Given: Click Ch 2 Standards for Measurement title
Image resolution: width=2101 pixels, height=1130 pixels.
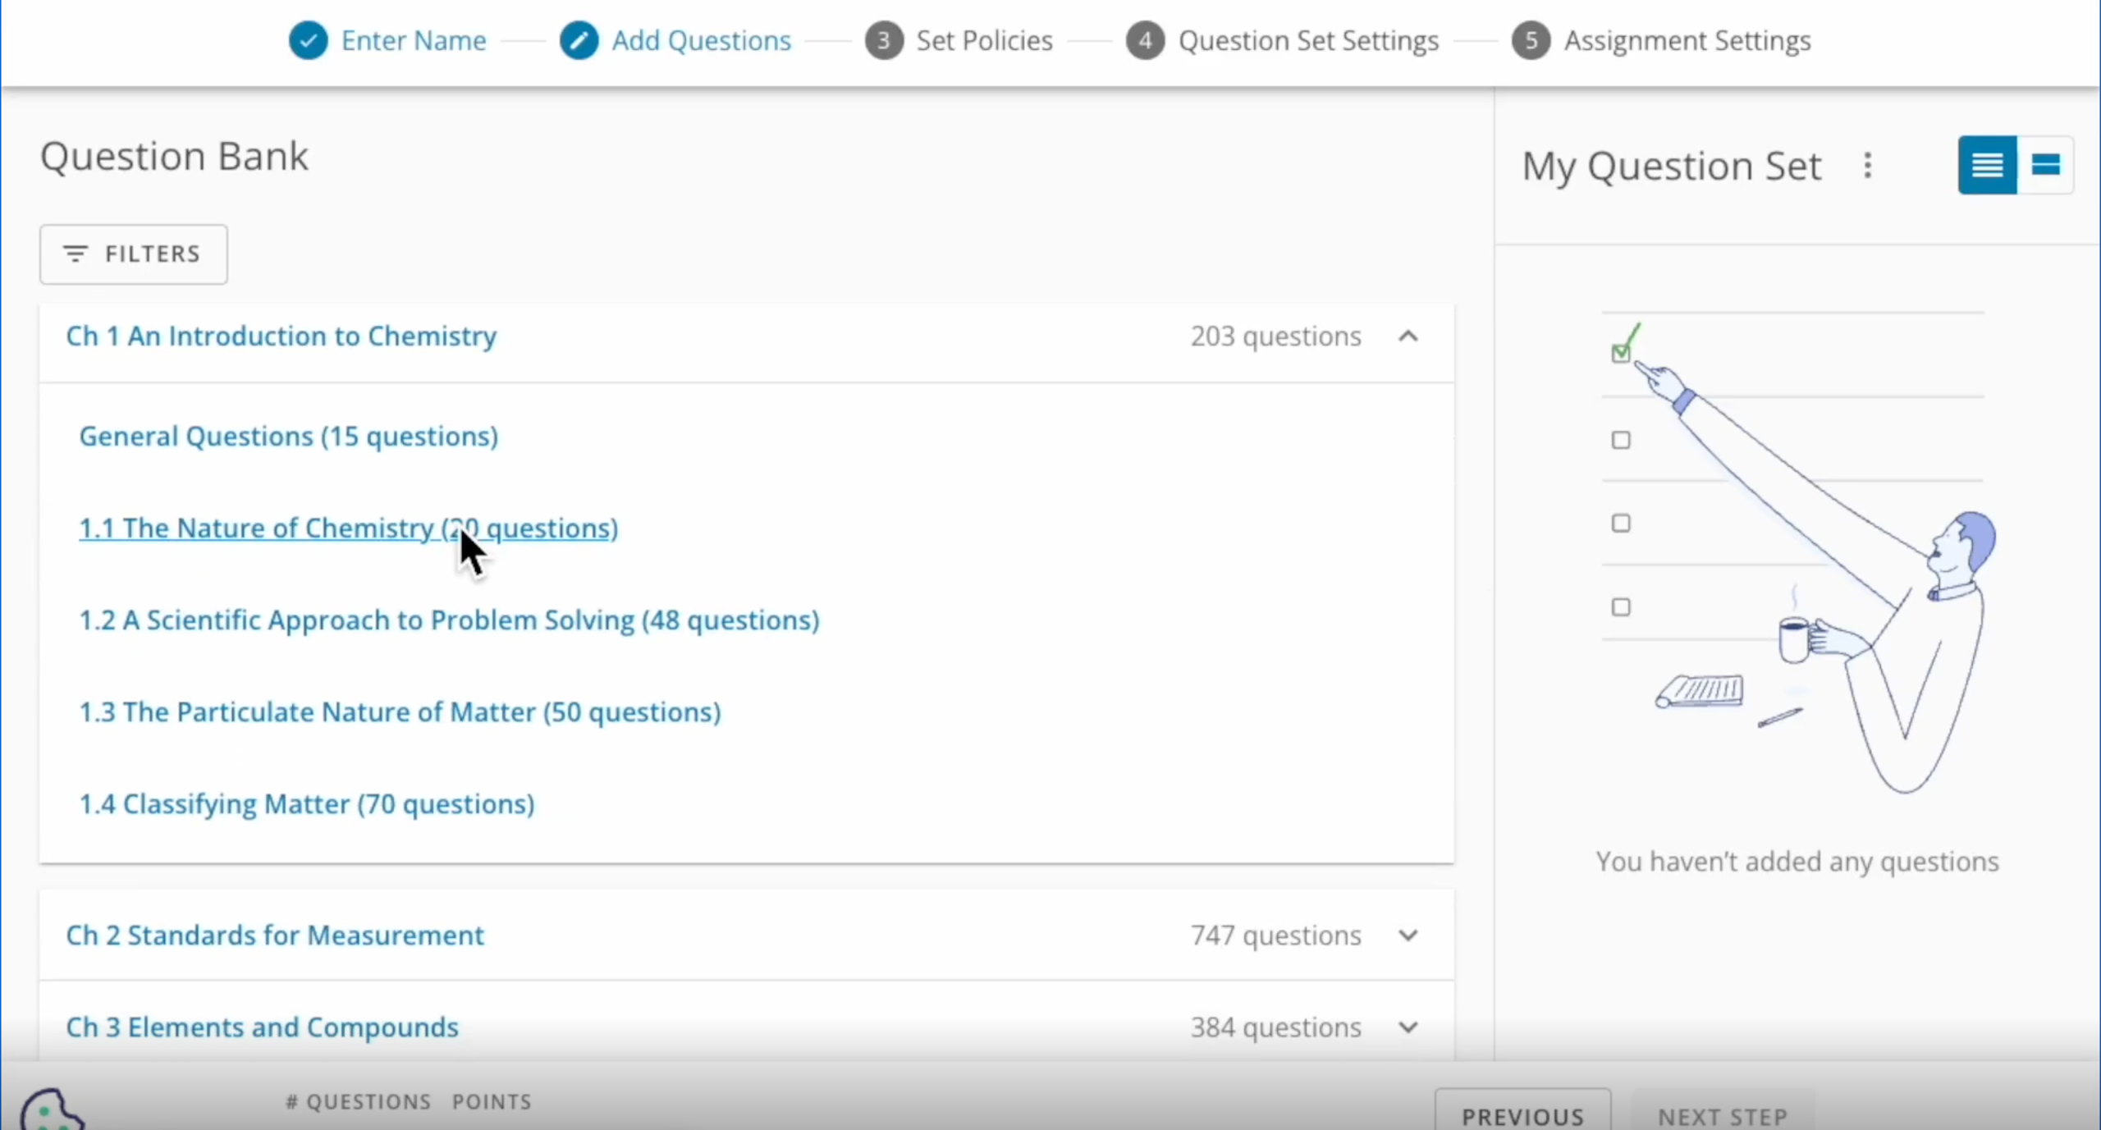Looking at the screenshot, I should [275, 936].
